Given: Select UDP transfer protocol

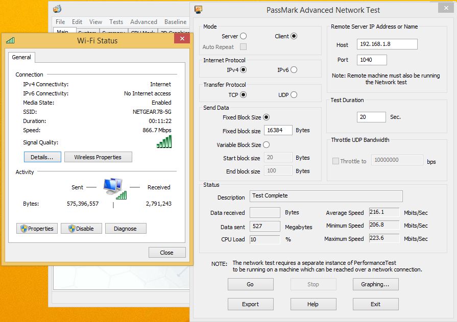Looking at the screenshot, I should coord(294,95).
